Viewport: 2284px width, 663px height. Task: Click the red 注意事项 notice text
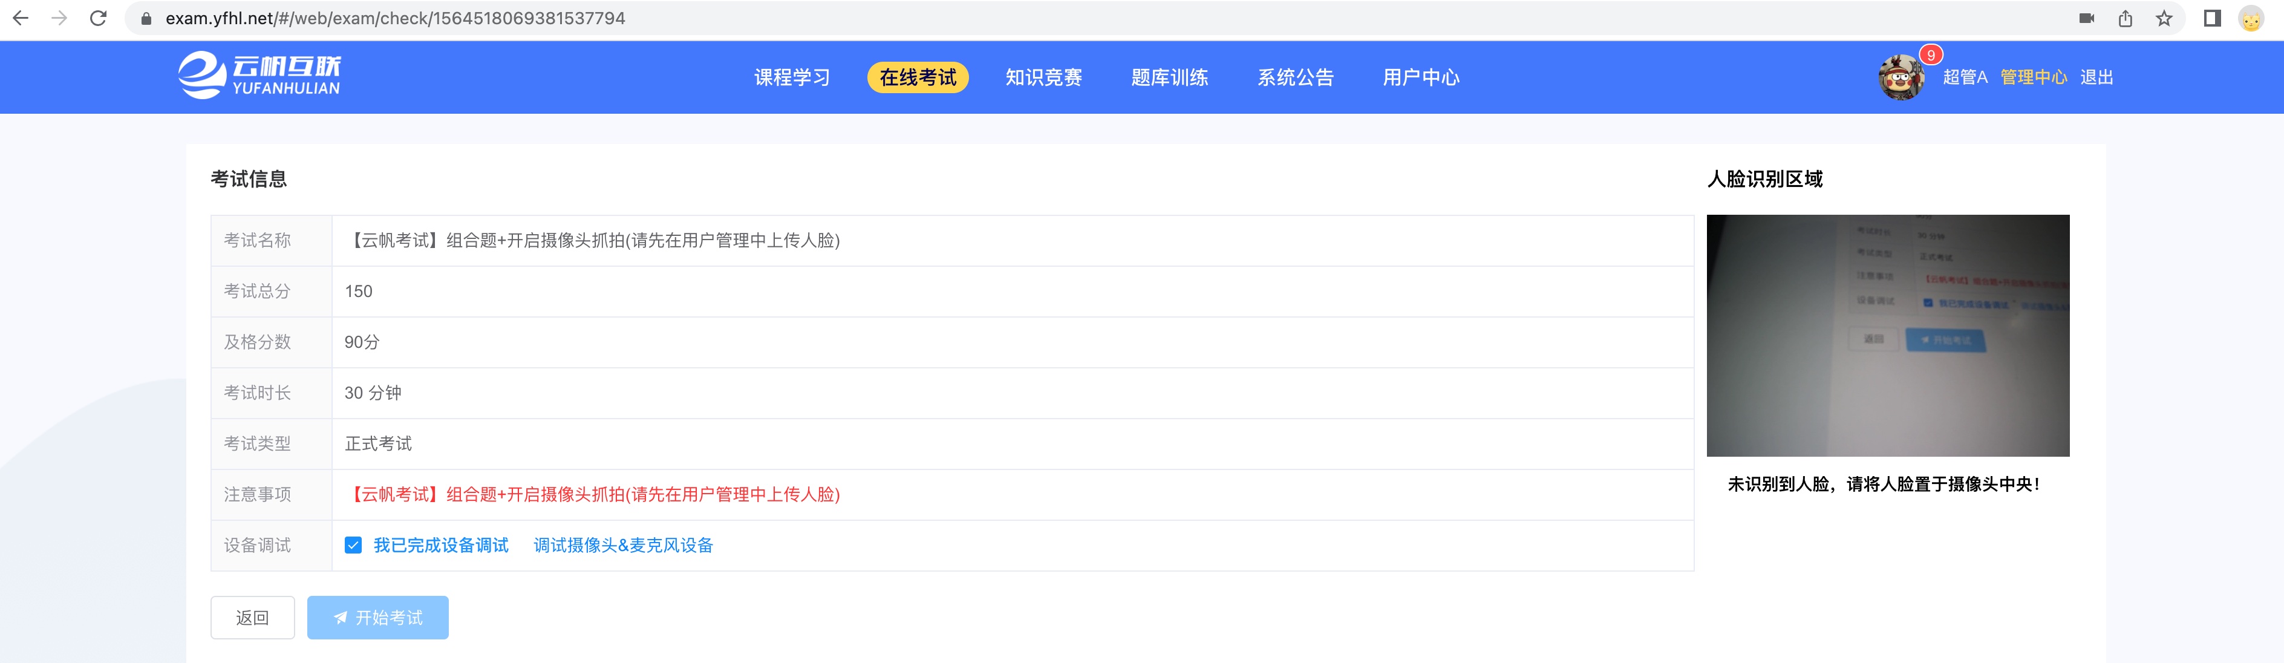tap(592, 495)
